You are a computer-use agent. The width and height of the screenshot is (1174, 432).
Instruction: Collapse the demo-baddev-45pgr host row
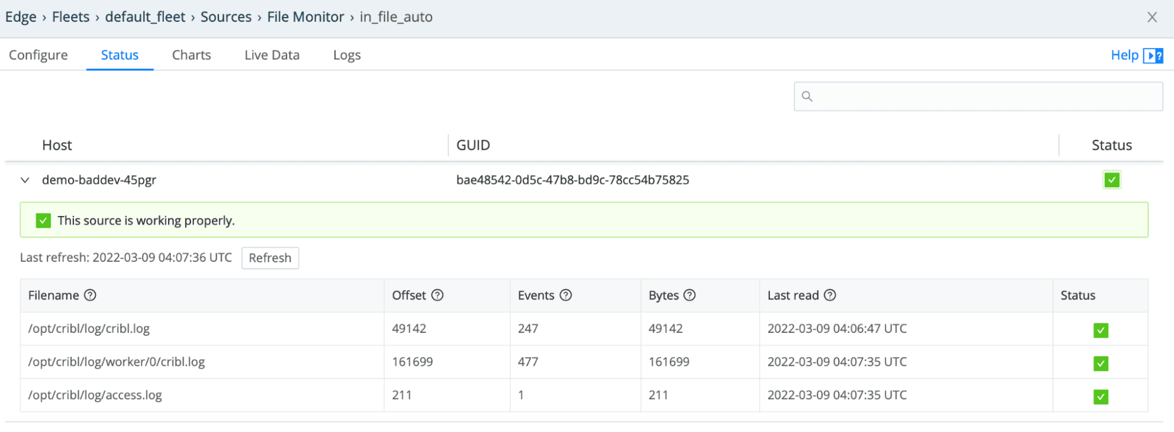coord(25,180)
